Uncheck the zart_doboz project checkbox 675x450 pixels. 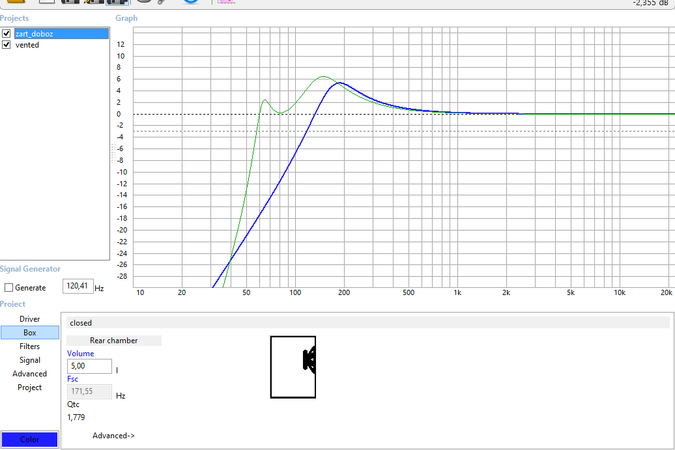click(7, 34)
